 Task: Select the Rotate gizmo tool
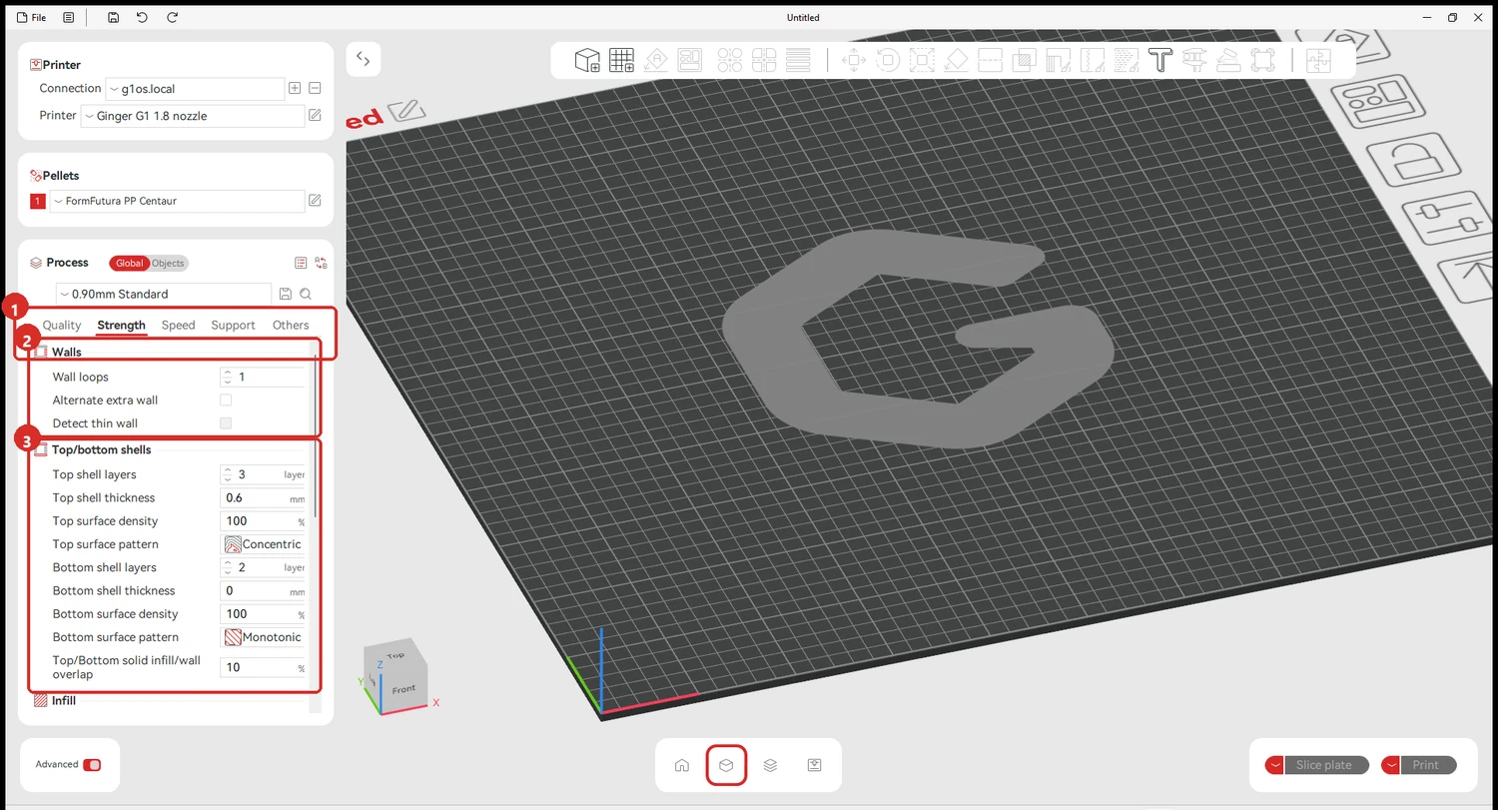coord(888,60)
